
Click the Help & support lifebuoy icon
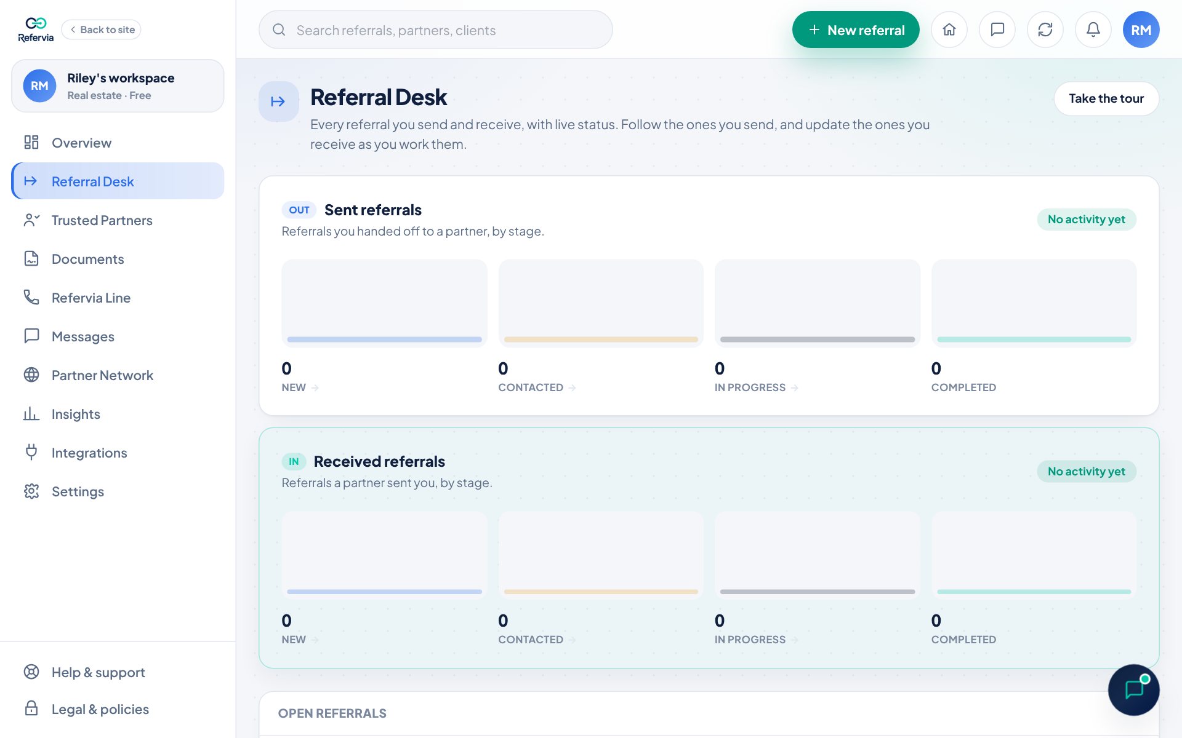pyautogui.click(x=31, y=672)
